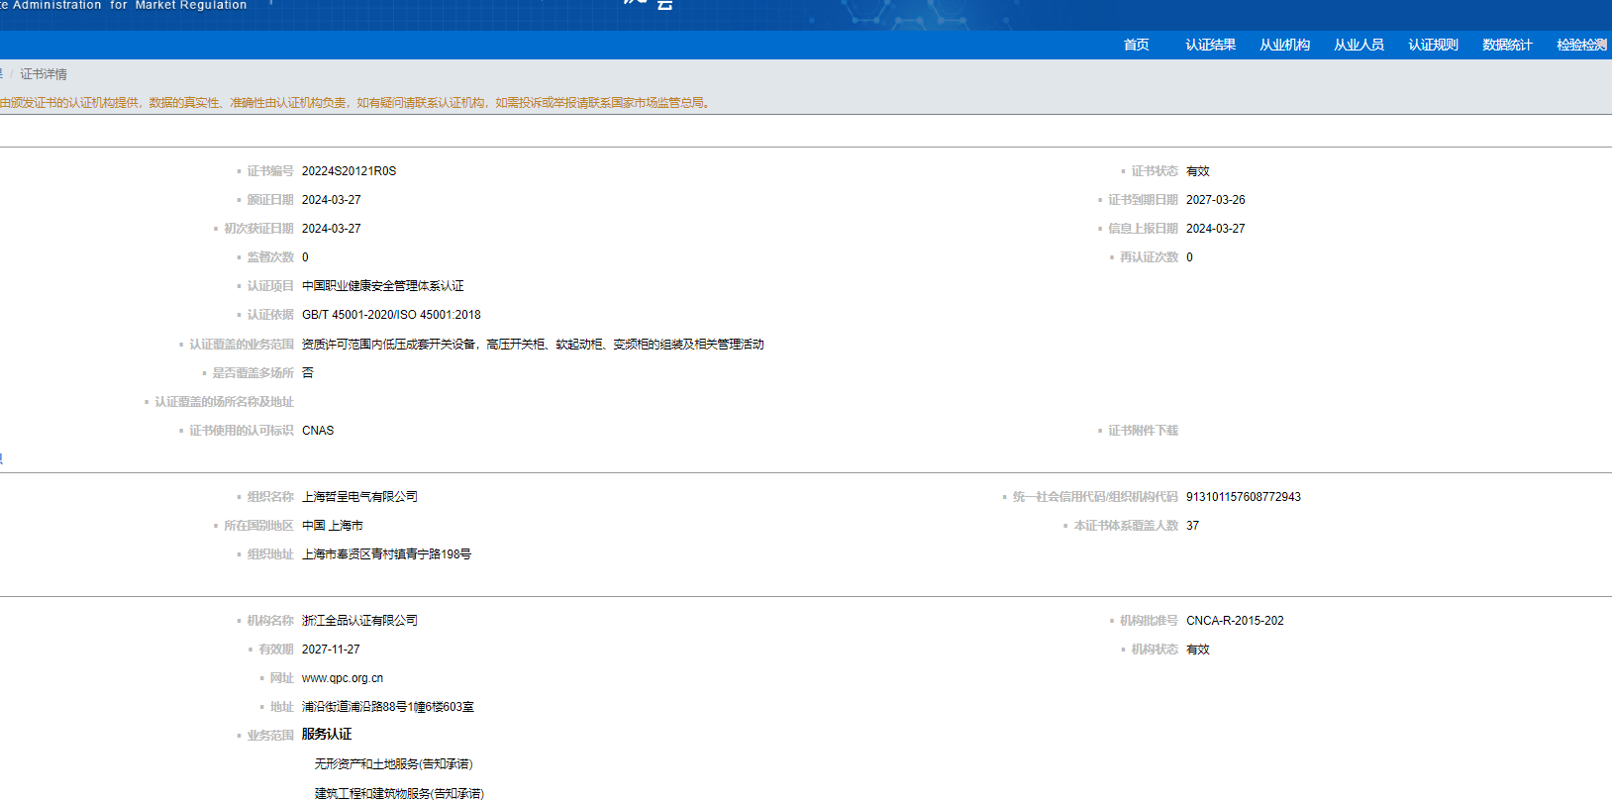Open the www.qpc.org.cn website link

point(342,678)
